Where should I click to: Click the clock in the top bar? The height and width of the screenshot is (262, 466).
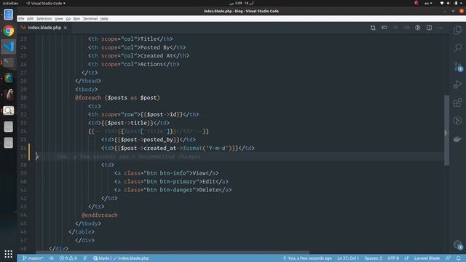pos(241,3)
